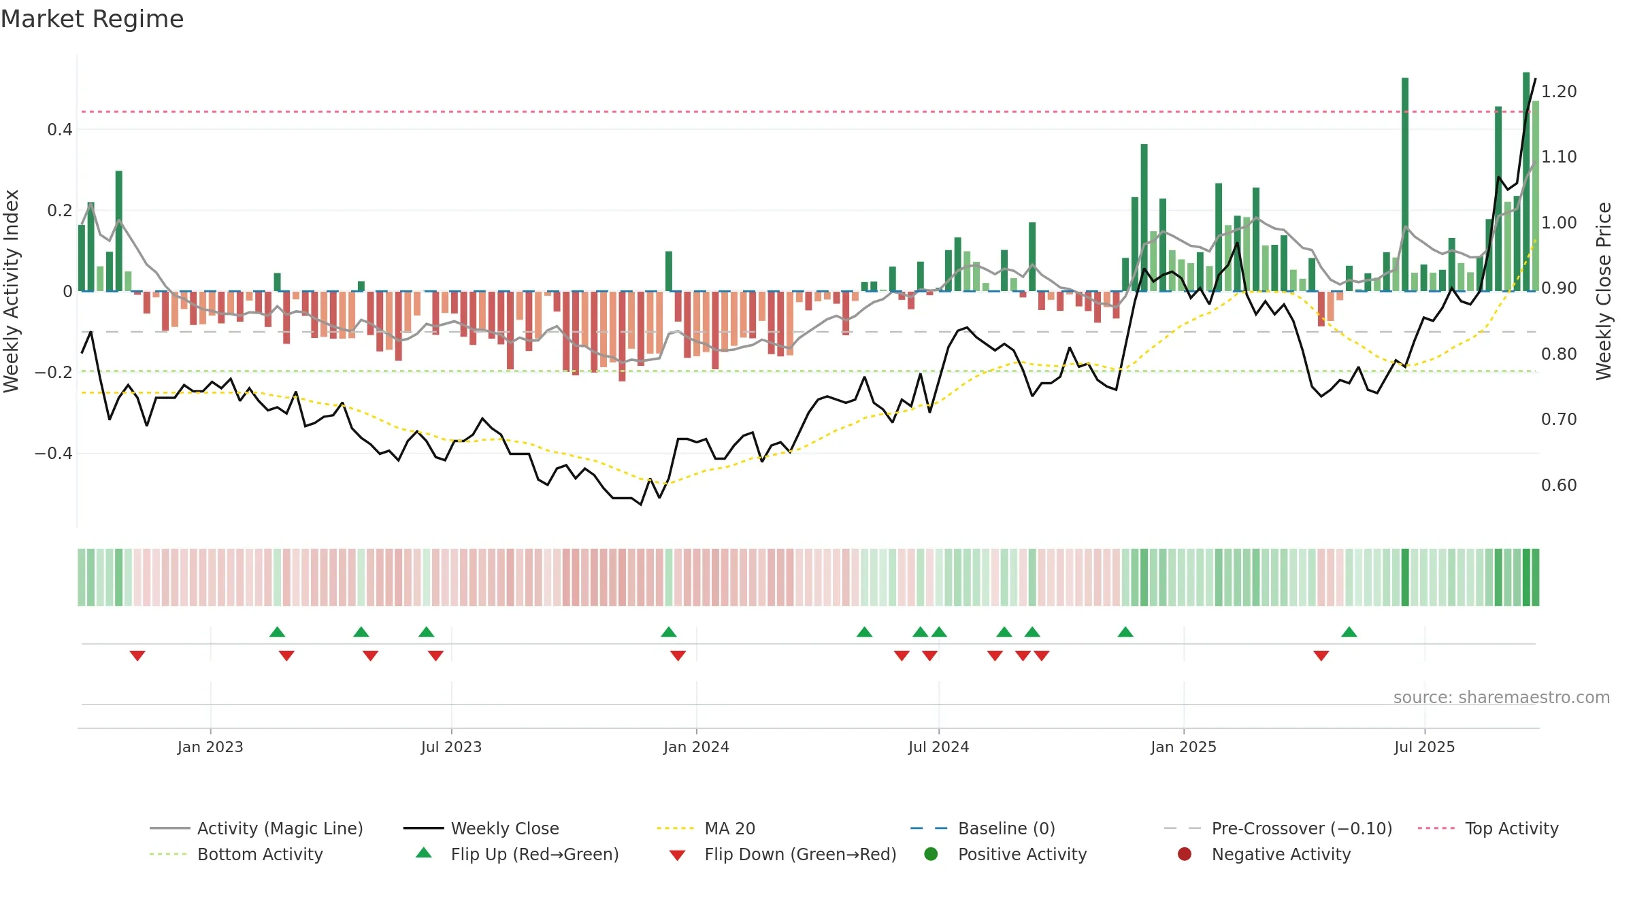
Task: Toggle the Bottom Activity legend entry
Action: (x=236, y=854)
